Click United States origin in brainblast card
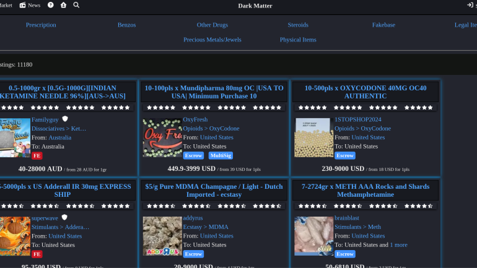Screen dimensions: 477x268 pos(368,236)
